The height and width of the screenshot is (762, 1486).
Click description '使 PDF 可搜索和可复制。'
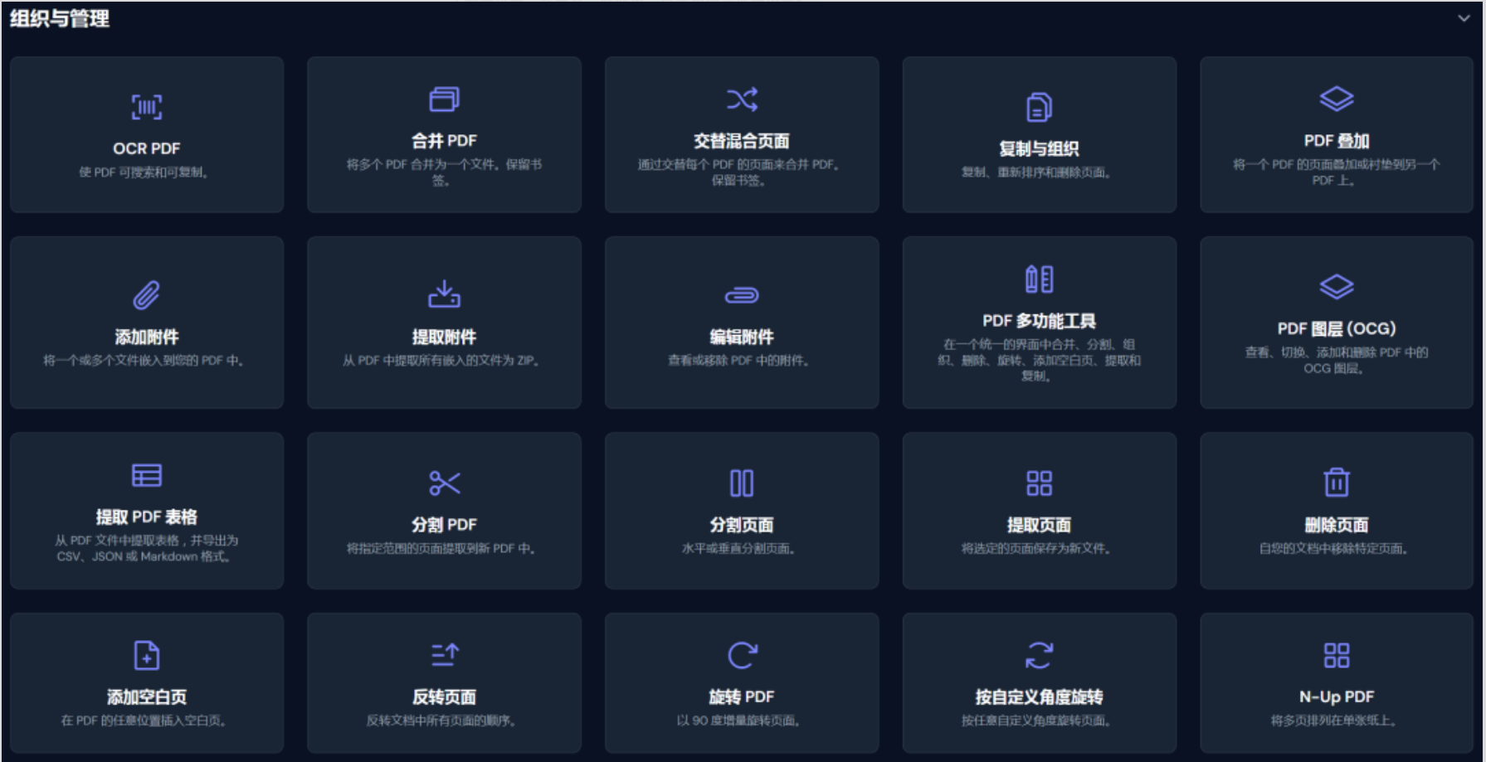coord(144,172)
